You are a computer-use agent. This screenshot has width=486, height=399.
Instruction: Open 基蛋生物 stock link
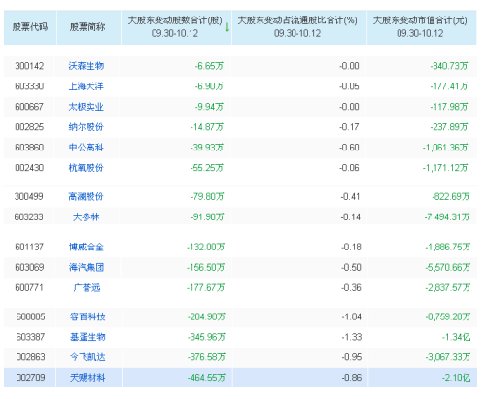87,337
